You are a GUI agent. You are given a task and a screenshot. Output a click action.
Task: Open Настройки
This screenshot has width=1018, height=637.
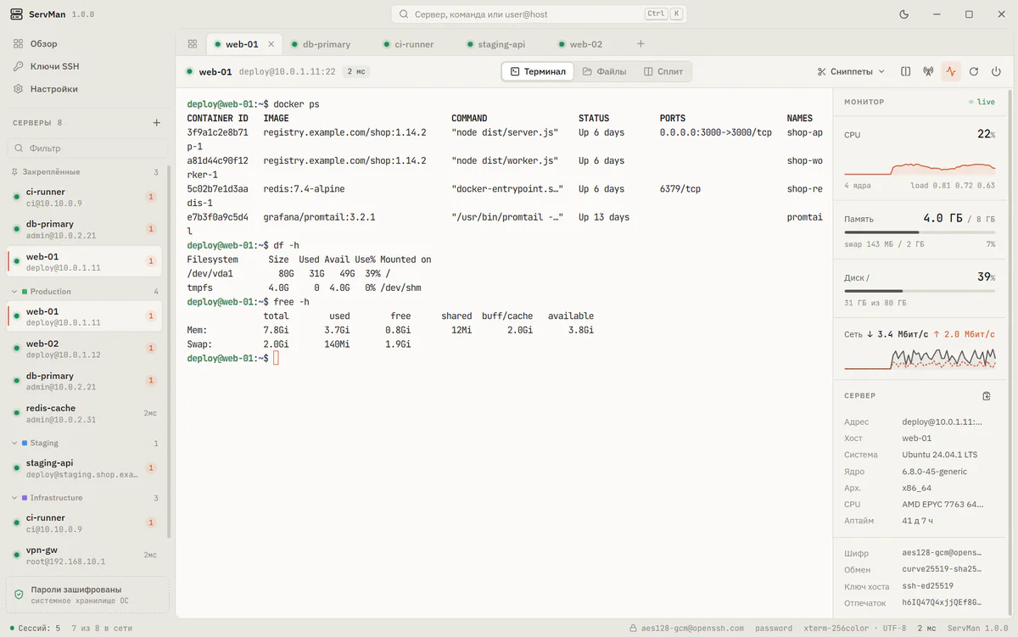(x=53, y=89)
